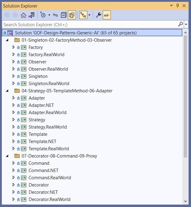Select Observer.RealWorld project label
The image size is (191, 207).
(x=48, y=69)
